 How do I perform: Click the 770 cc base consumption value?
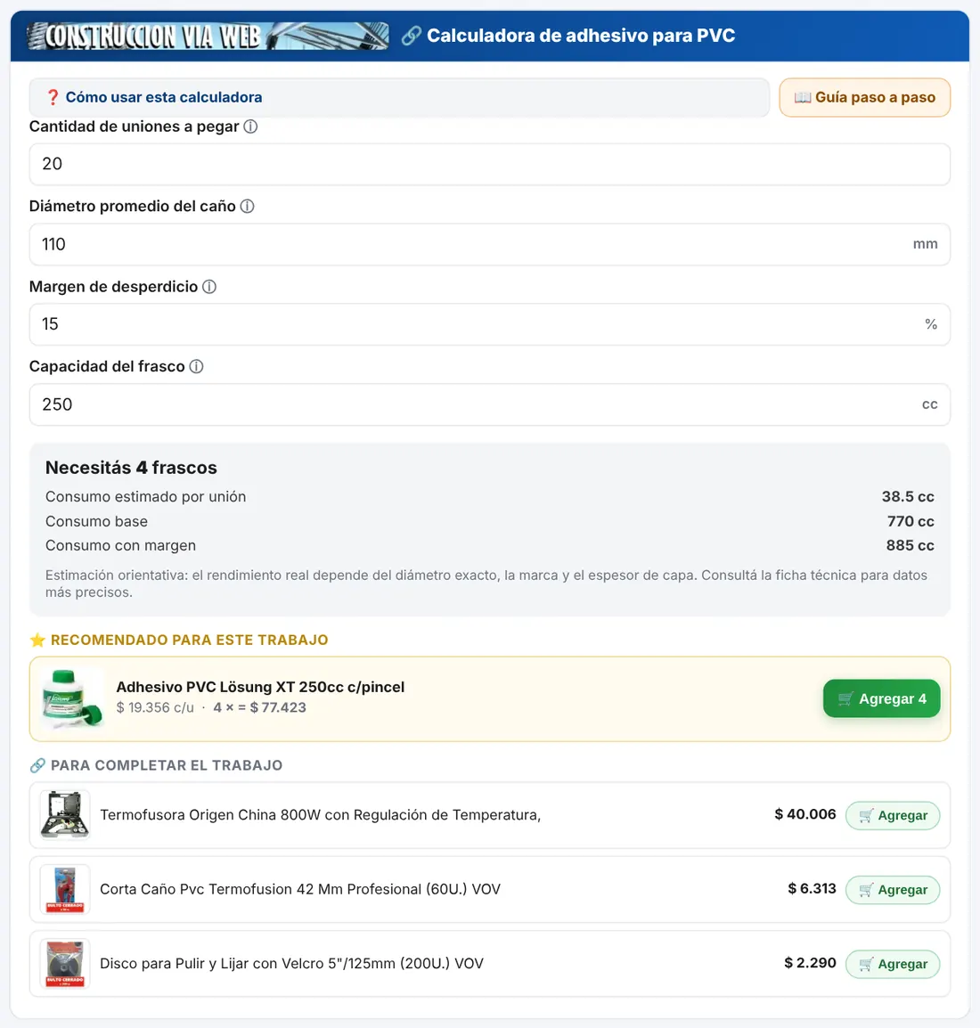(x=910, y=521)
